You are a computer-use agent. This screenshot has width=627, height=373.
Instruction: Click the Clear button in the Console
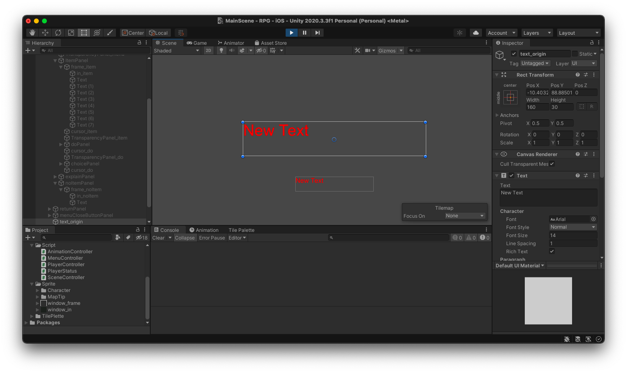coord(158,238)
